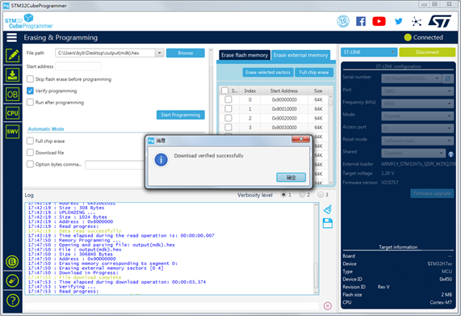Click the 10-year anniversary badge icon
This screenshot has width=461, height=316.
tap(343, 21)
